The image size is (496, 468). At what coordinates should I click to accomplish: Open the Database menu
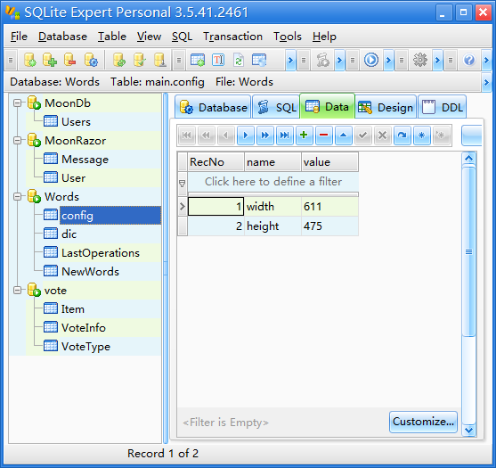pos(62,37)
